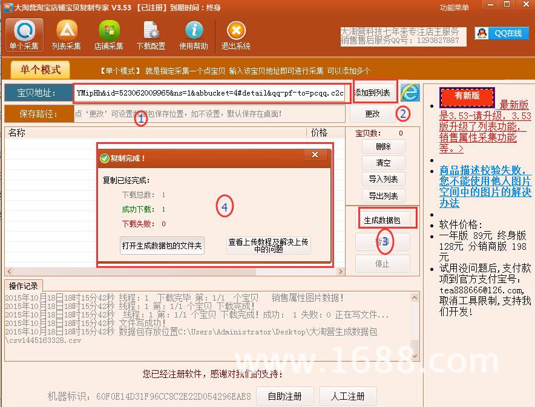Click the 成功下载 count text

pyautogui.click(x=143, y=209)
